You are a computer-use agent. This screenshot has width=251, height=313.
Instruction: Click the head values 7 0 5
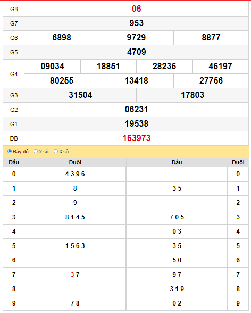click(177, 217)
